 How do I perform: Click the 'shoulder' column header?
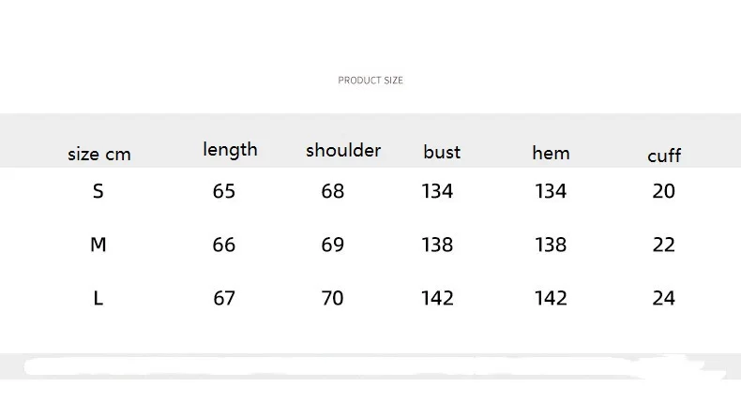click(343, 150)
